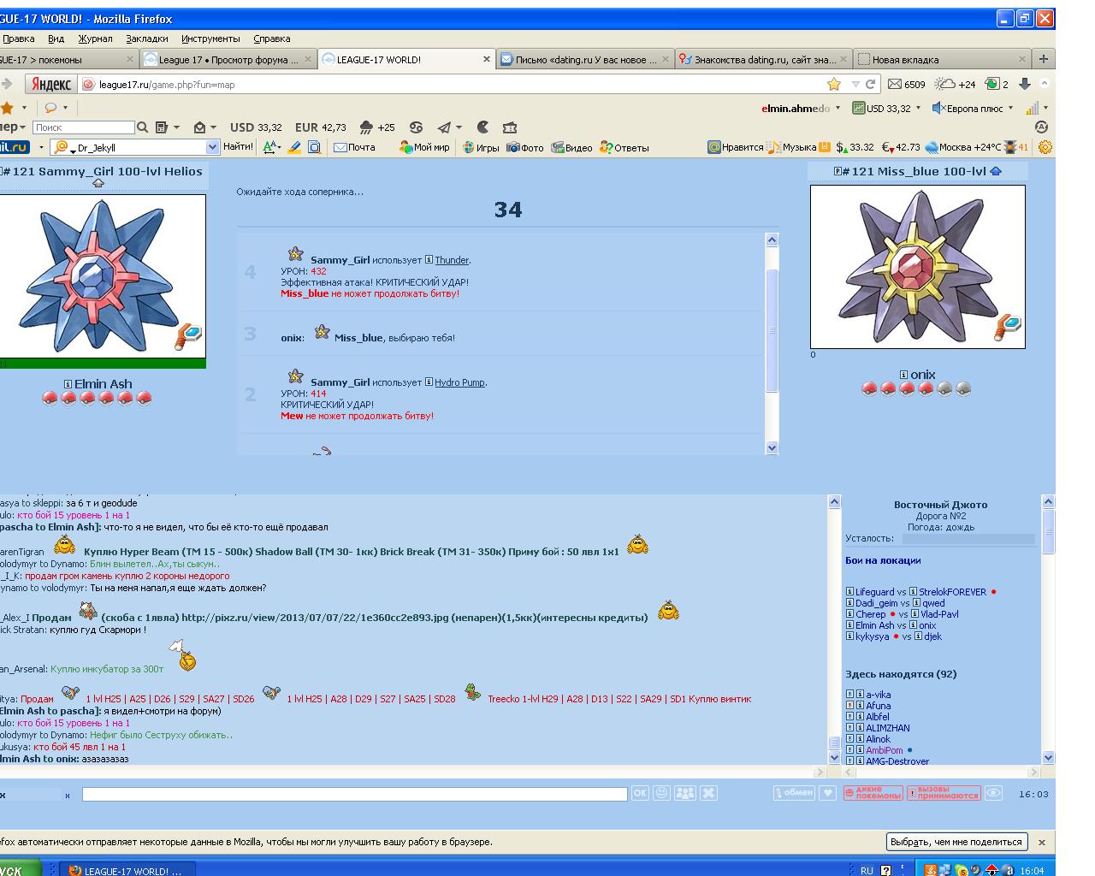
Task: Open Yandex mail counter 6509
Action: pos(907,84)
